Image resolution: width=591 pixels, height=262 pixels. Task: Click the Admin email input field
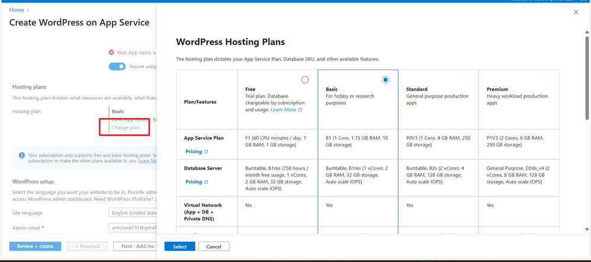coord(133,228)
